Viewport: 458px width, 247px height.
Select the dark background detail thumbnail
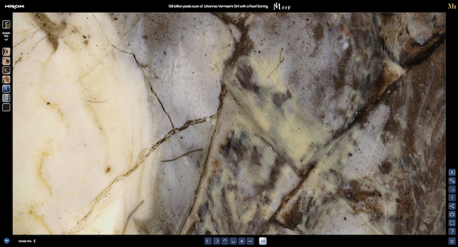[x=6, y=107]
